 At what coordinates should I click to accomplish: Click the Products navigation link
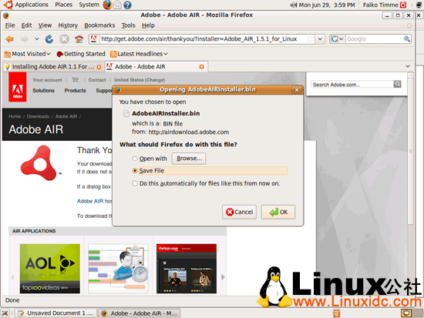point(76,91)
